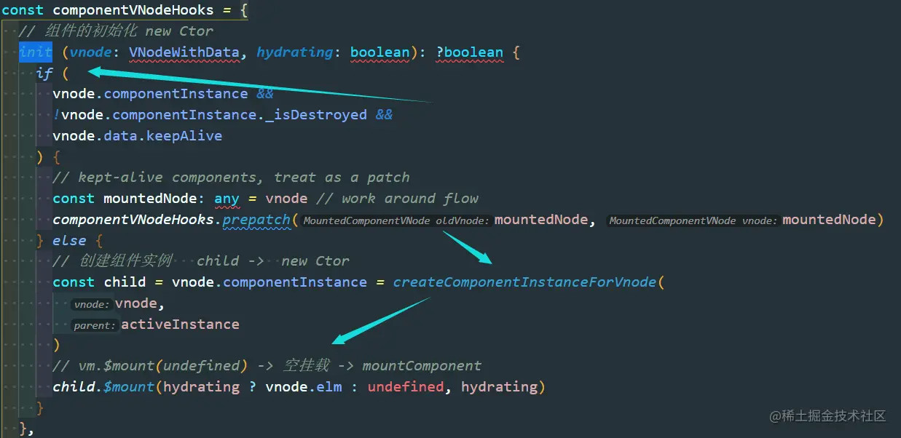Click inlay hint 'MountedComponentVNode oldVnode:'
The image size is (901, 438).
[397, 220]
